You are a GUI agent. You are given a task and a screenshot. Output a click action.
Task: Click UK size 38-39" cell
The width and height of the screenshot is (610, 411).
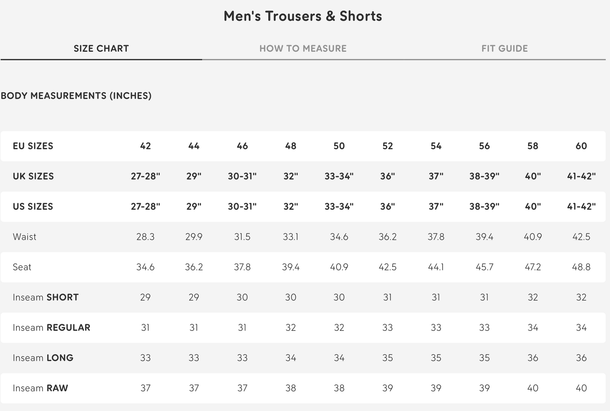(x=484, y=176)
